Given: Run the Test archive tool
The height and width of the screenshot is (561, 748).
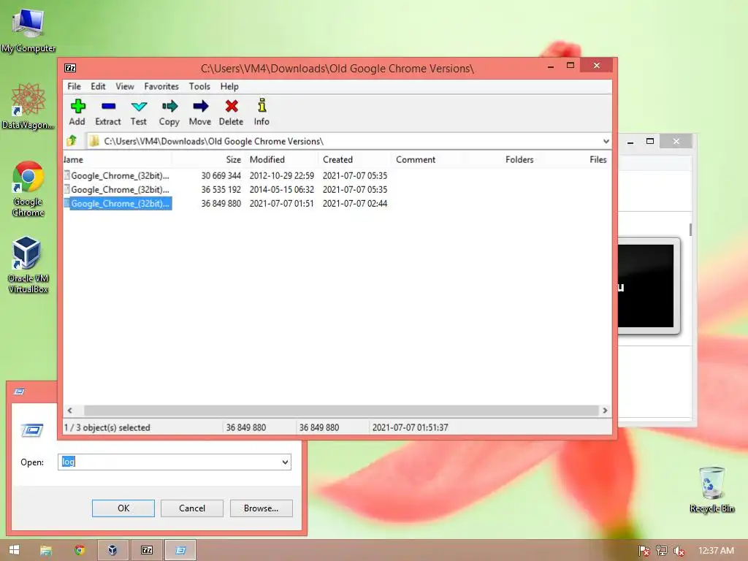Looking at the screenshot, I should [139, 112].
